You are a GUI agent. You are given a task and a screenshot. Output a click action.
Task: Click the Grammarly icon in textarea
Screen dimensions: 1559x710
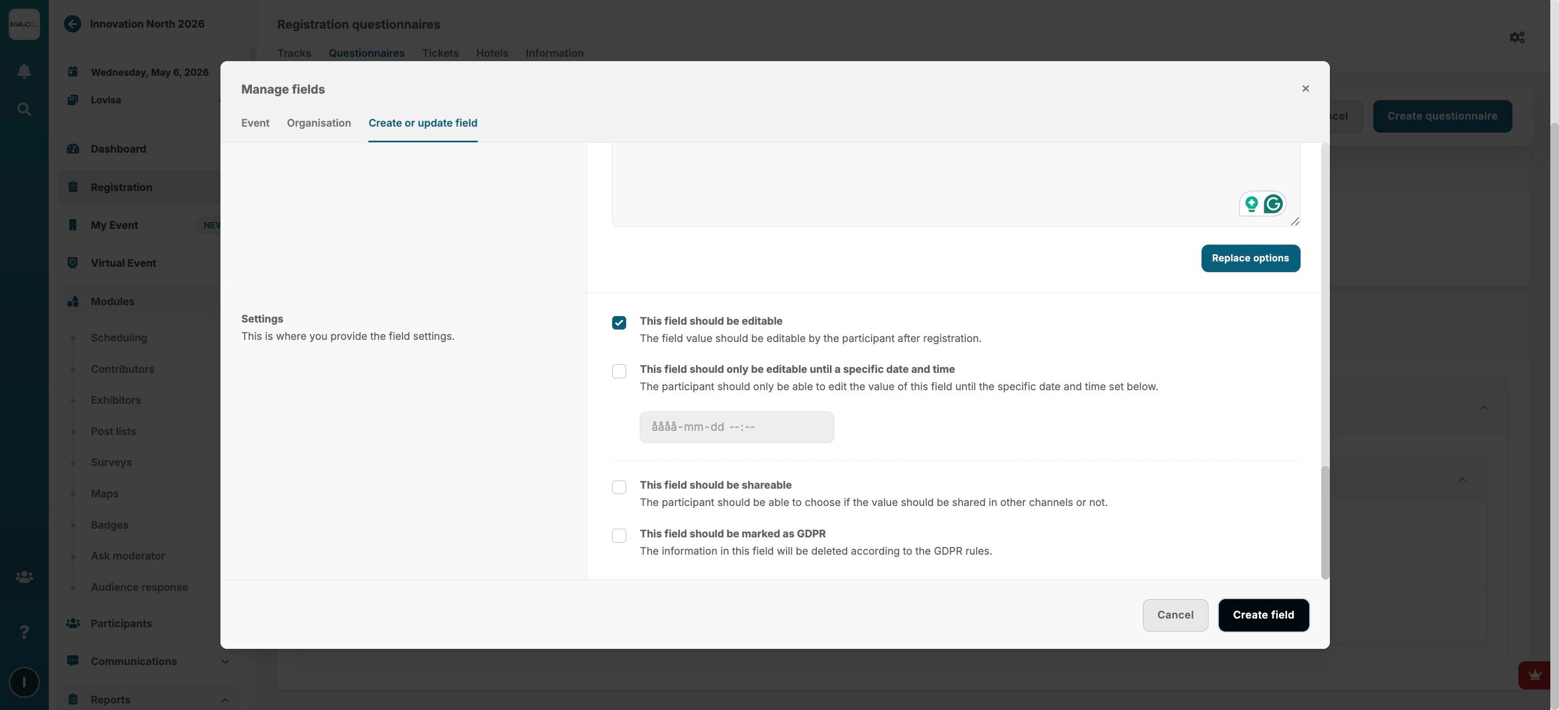[x=1273, y=204]
